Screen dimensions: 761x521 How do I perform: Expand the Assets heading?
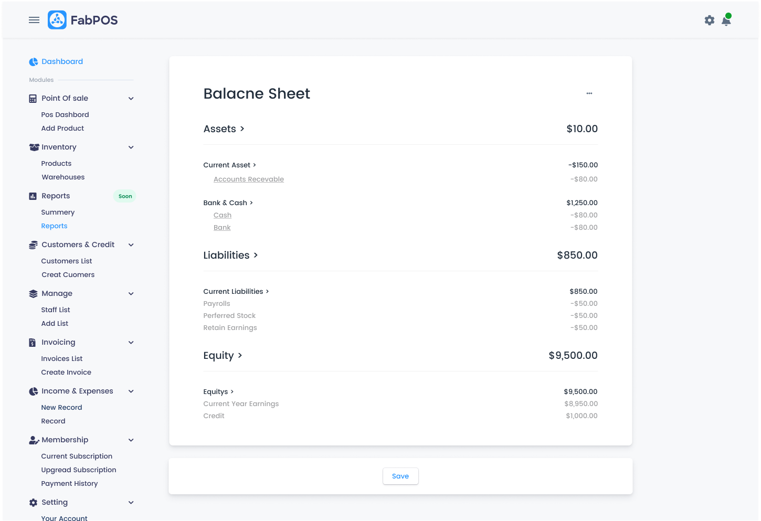224,129
